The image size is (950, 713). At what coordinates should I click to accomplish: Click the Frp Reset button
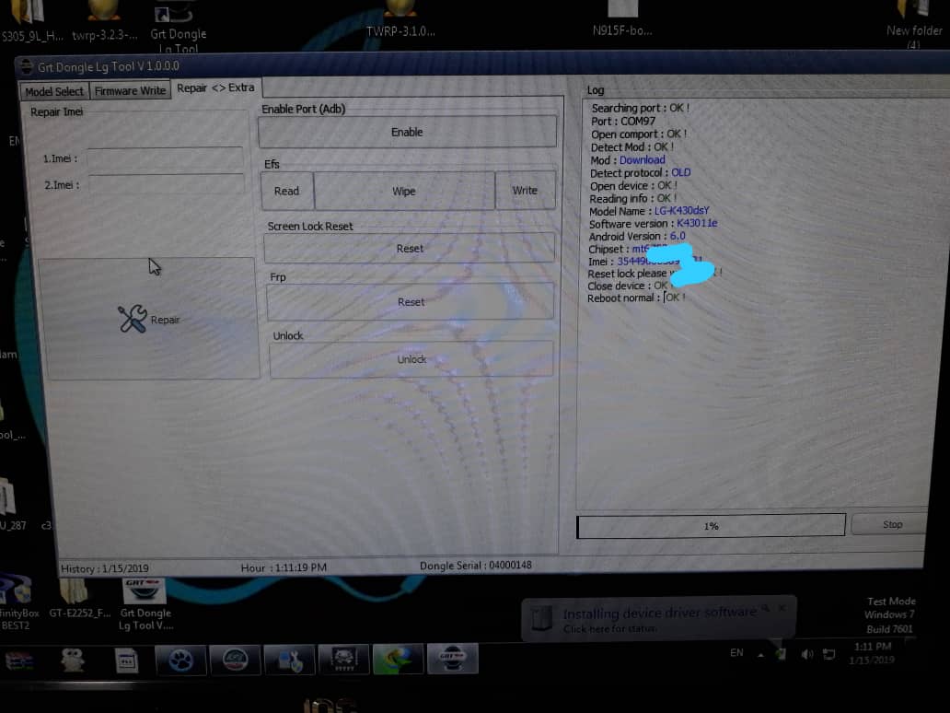(x=411, y=302)
